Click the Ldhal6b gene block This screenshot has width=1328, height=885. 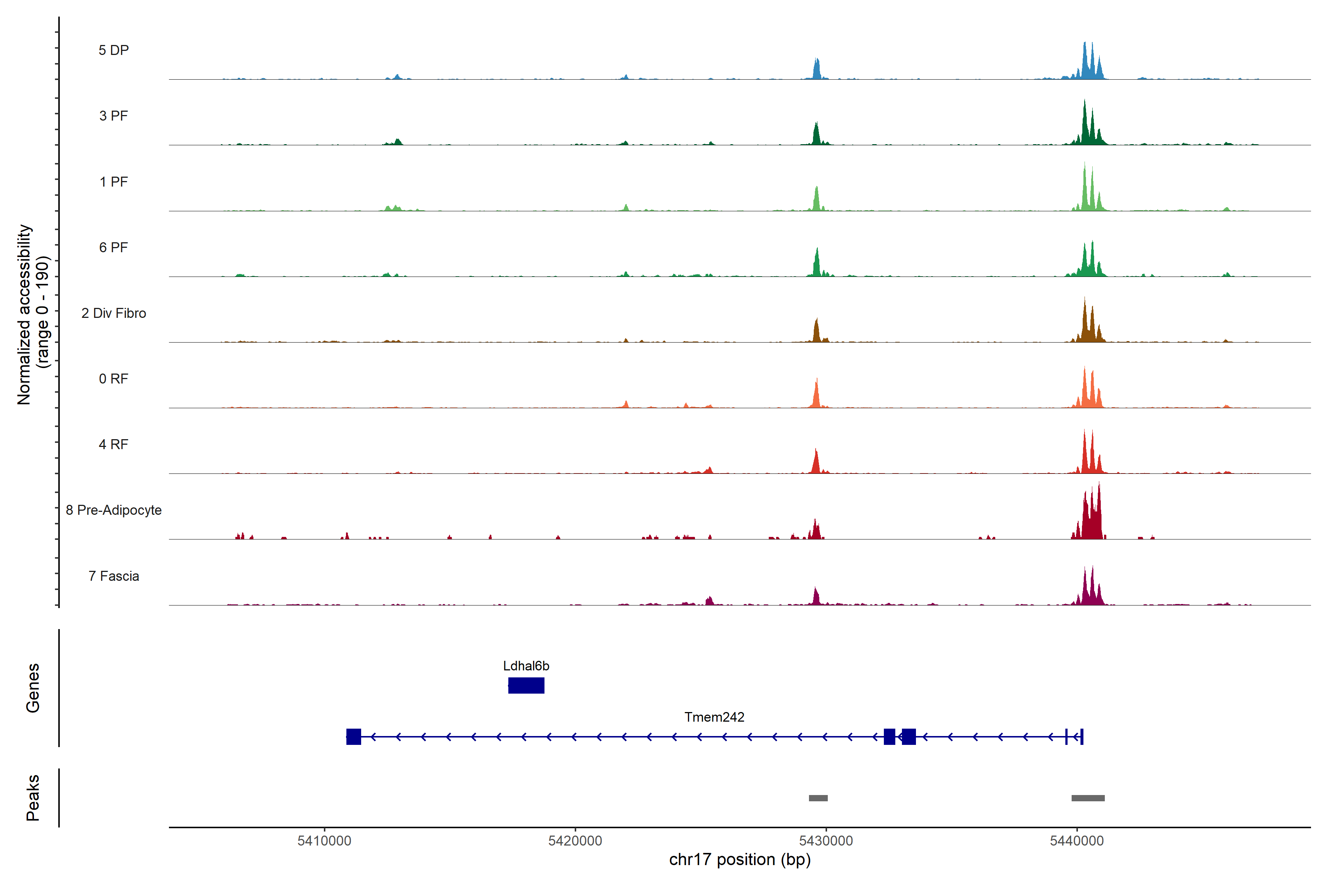click(526, 685)
